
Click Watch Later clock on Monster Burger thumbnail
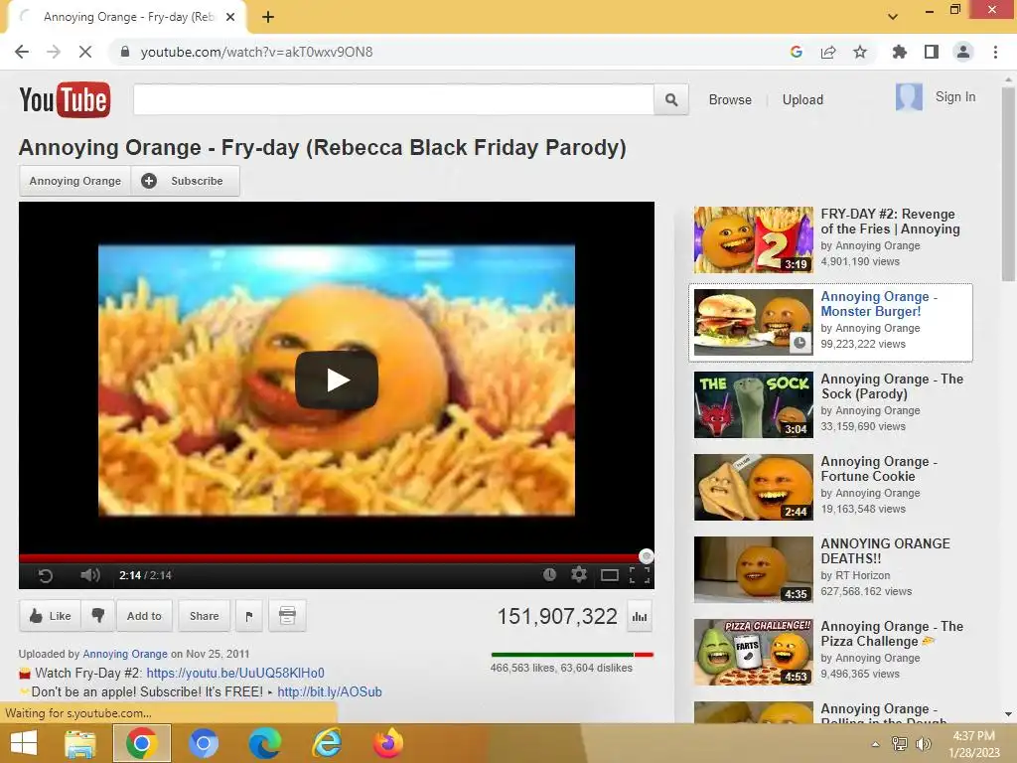pos(799,343)
